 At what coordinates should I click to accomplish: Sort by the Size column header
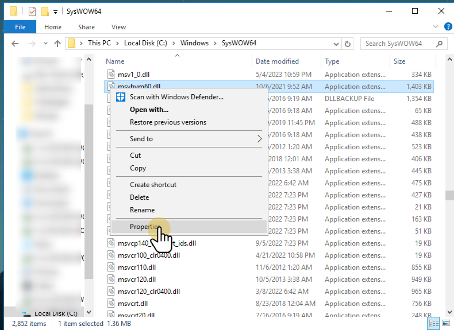399,61
